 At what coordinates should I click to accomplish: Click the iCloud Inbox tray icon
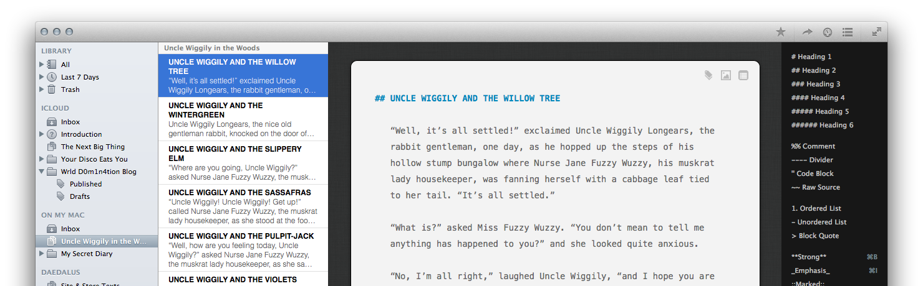(52, 122)
